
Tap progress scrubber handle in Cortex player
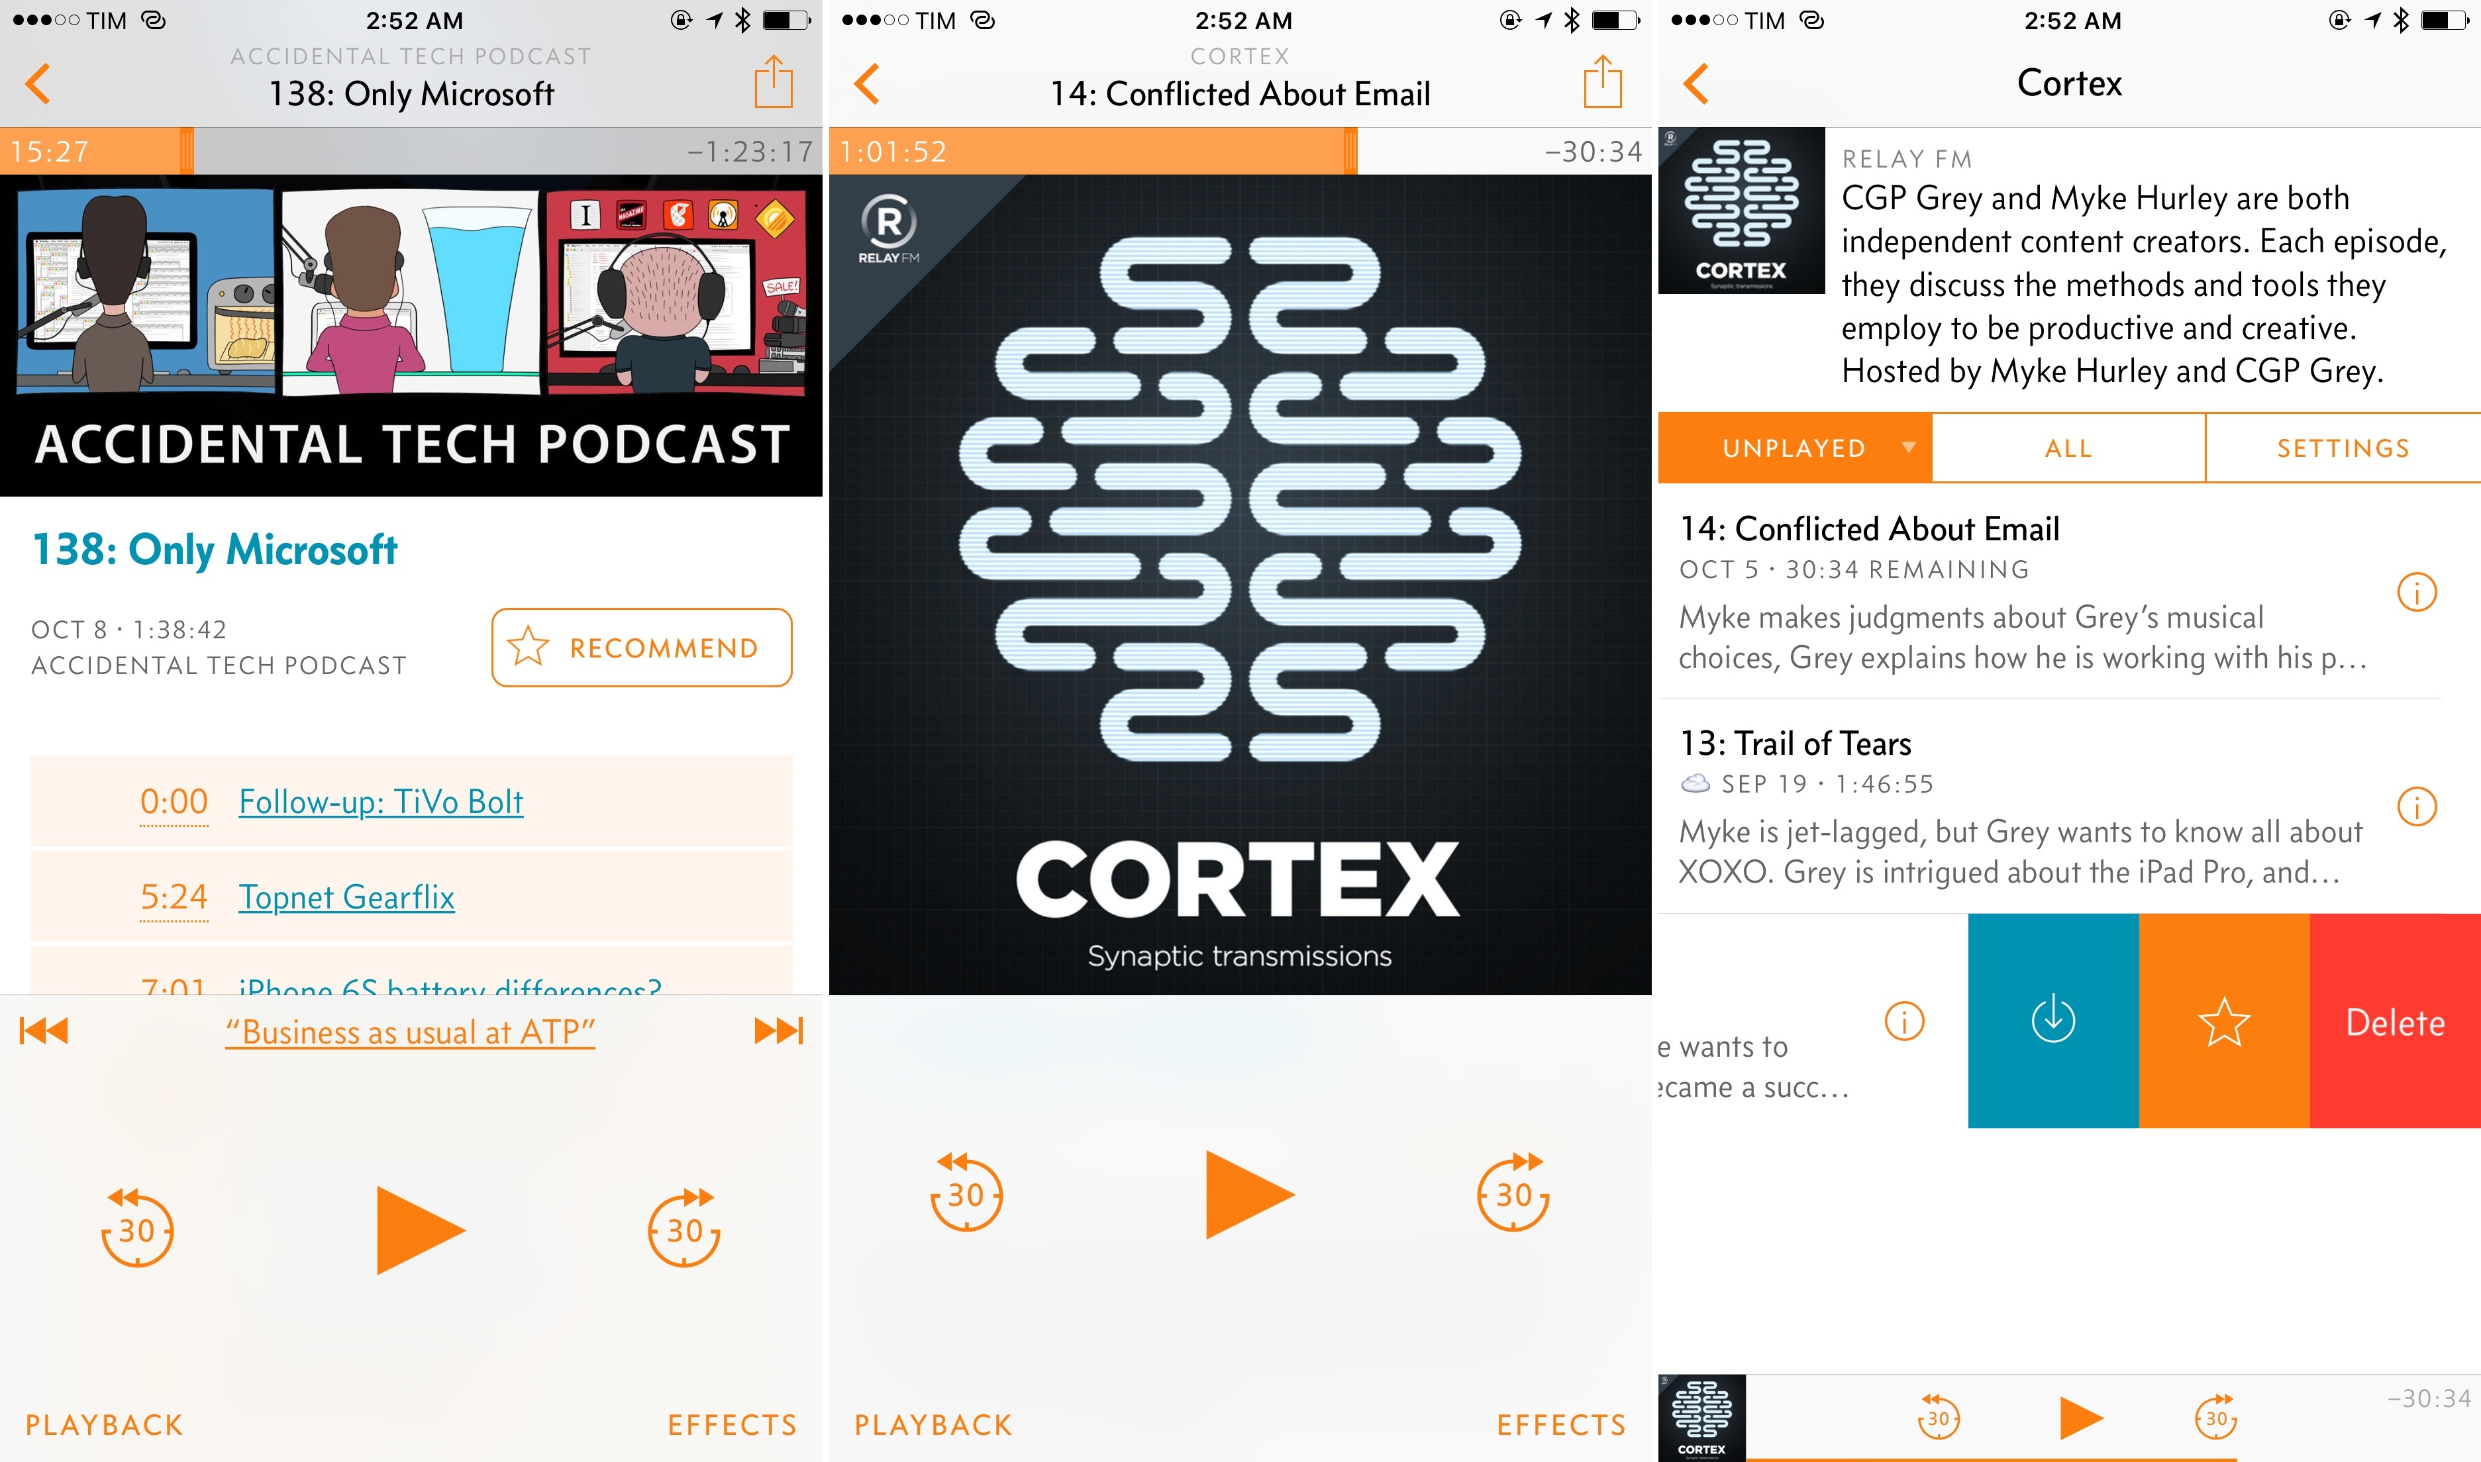[x=1350, y=152]
